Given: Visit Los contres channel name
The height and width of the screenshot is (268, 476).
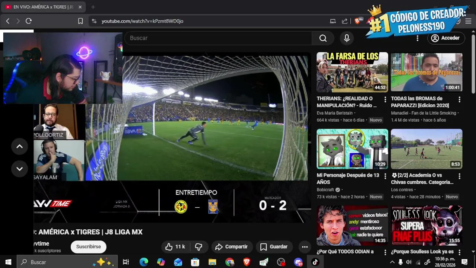Looking at the screenshot, I should tap(402, 189).
